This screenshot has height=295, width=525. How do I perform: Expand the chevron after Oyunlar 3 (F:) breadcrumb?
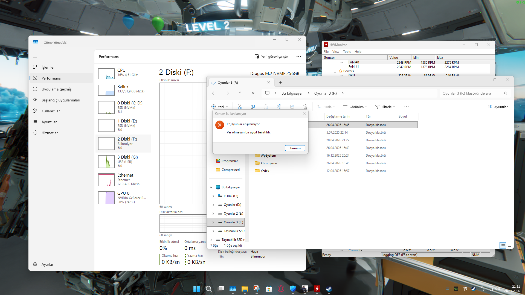pyautogui.click(x=343, y=93)
